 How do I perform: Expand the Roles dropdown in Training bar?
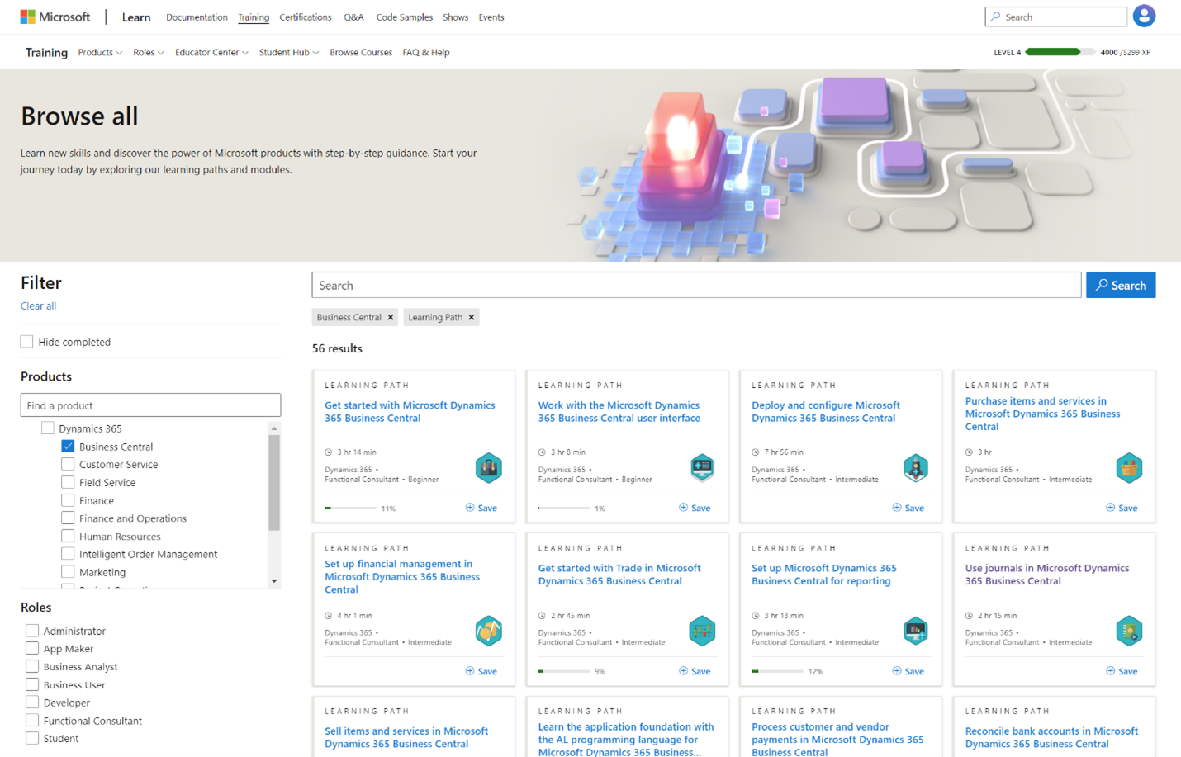[x=149, y=52]
